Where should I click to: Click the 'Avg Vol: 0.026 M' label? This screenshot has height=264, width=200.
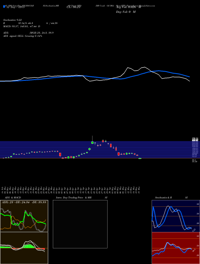[x=128, y=8]
